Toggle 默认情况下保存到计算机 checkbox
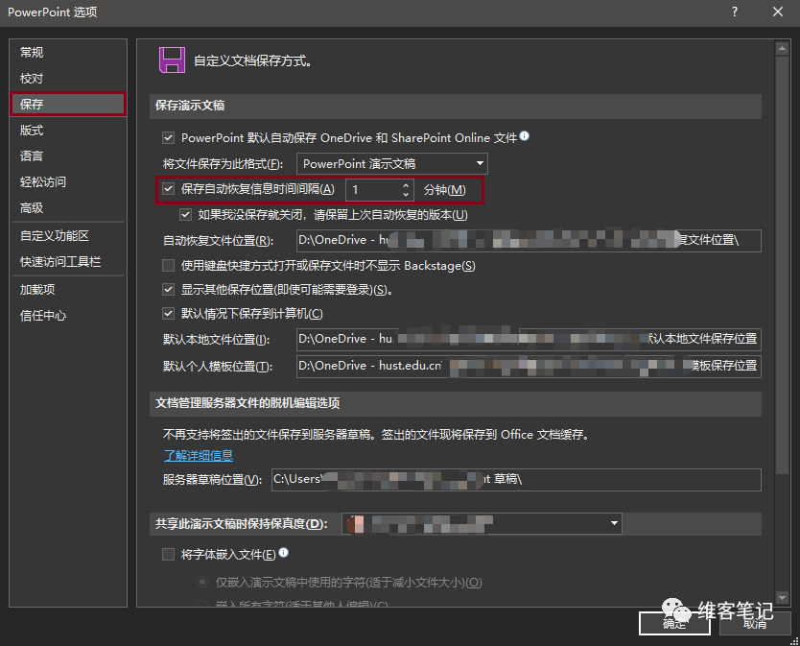Screen dimensions: 800x646 tap(169, 314)
